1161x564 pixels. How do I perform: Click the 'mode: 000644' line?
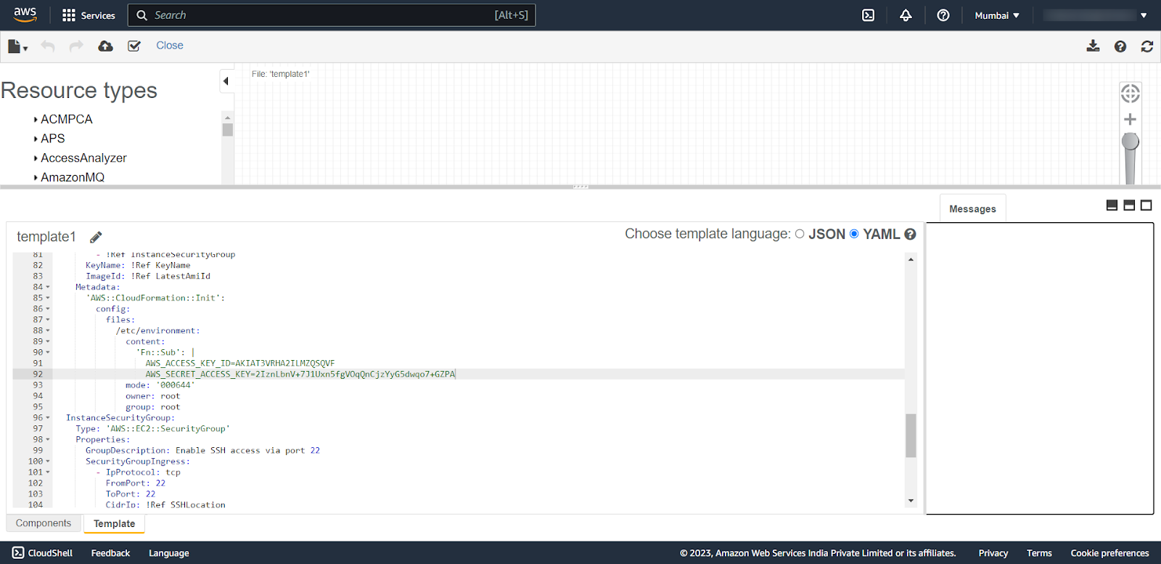(160, 385)
